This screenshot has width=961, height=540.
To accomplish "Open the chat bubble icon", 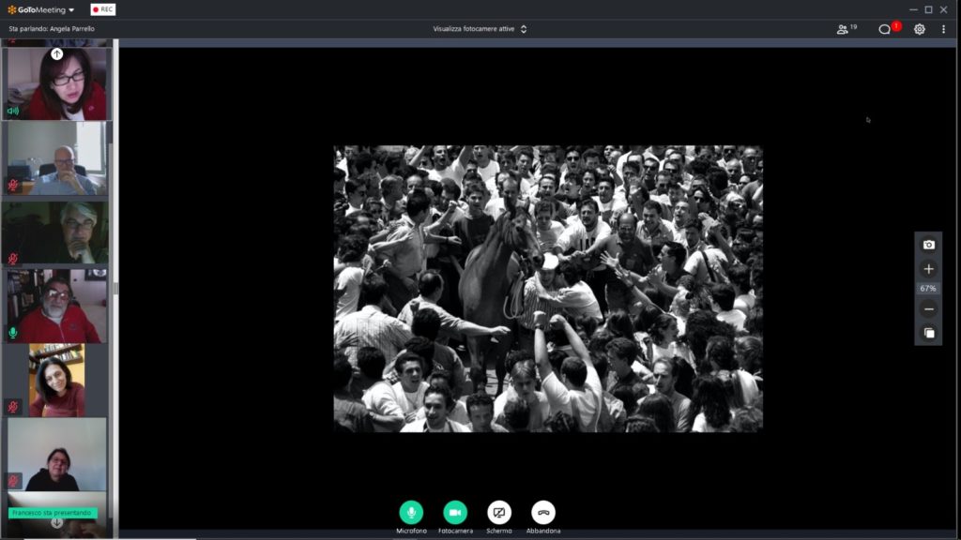I will click(884, 29).
